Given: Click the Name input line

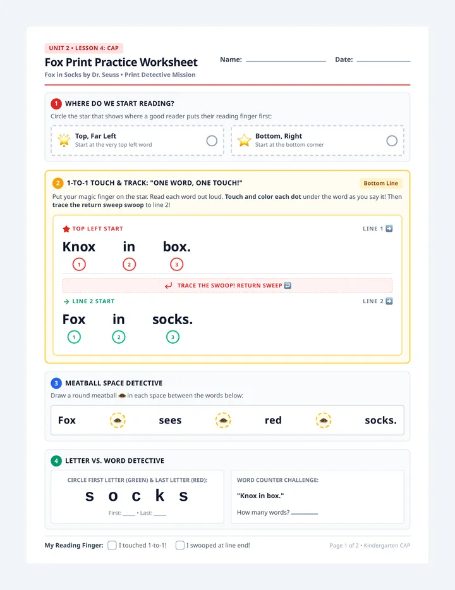Looking at the screenshot, I should click(x=286, y=60).
